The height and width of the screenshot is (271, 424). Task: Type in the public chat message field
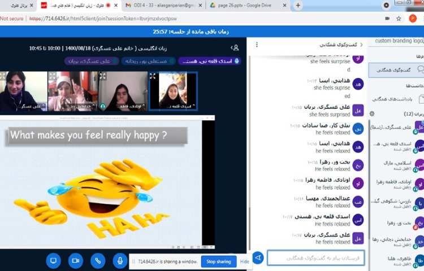(315, 258)
